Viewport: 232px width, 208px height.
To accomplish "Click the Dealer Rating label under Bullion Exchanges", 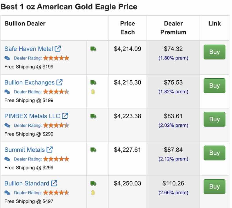I will click(x=28, y=92).
